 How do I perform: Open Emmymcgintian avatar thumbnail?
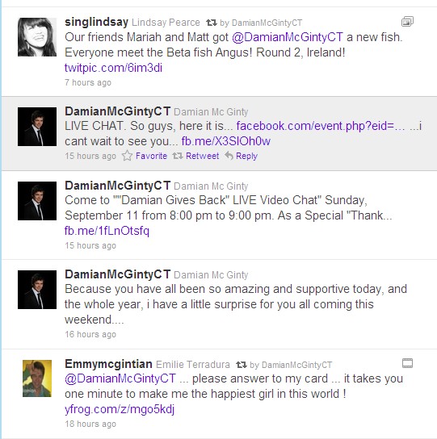(x=37, y=378)
